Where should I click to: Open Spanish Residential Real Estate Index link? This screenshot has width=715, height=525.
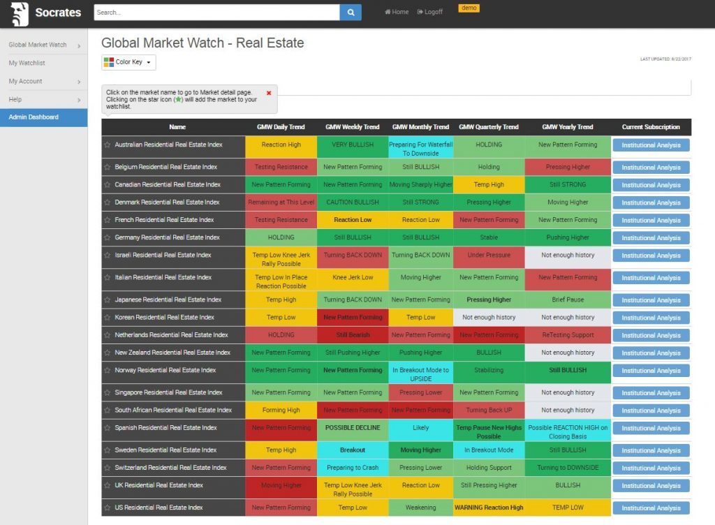point(165,428)
